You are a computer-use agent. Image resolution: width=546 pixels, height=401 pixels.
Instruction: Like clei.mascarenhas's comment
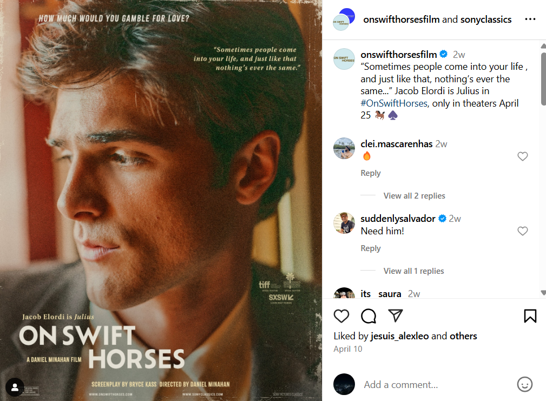click(x=522, y=156)
